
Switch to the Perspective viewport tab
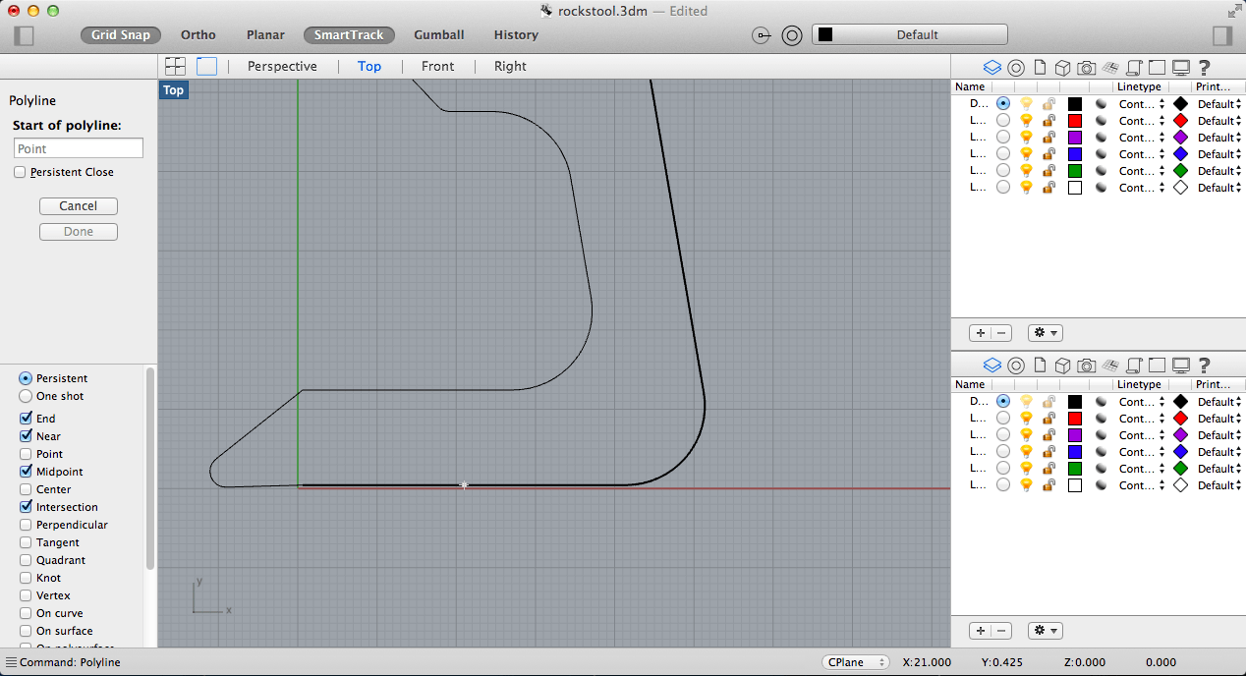(x=282, y=66)
